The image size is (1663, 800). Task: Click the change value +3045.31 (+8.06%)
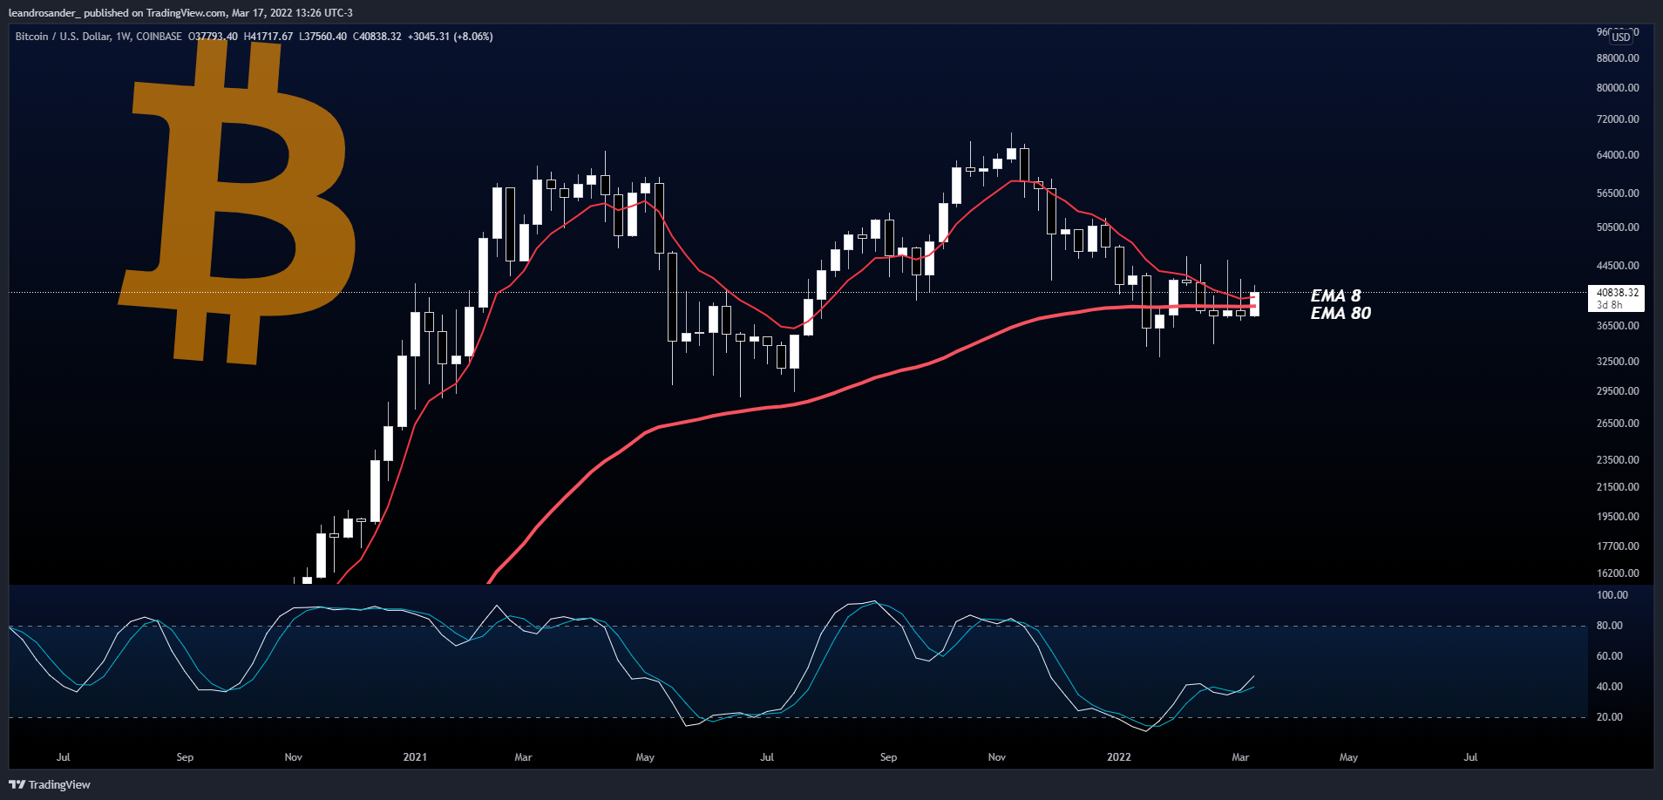[451, 37]
